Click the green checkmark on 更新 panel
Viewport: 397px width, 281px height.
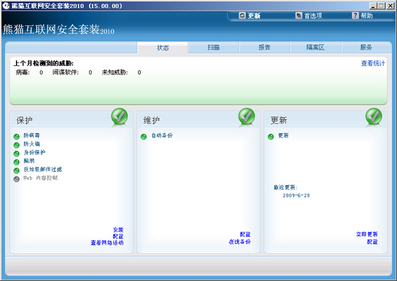[x=374, y=116]
